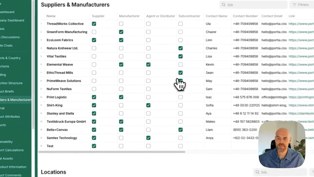Click the presenter webcam thumbnail

[282, 144]
